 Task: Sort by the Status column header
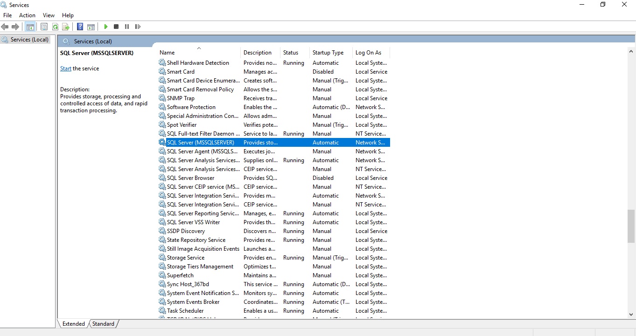tap(295, 52)
